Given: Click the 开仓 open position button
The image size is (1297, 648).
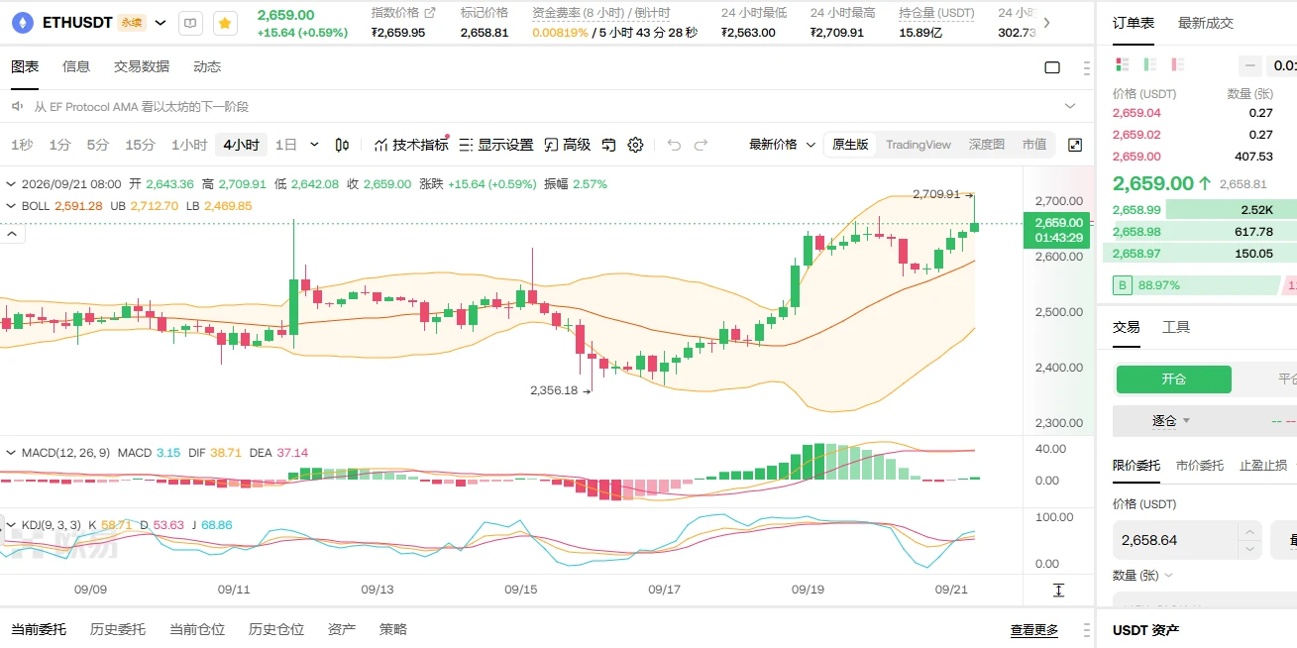Looking at the screenshot, I should (x=1173, y=379).
